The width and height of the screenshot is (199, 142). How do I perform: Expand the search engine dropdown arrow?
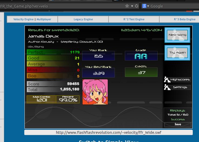pyautogui.click(x=148, y=6)
